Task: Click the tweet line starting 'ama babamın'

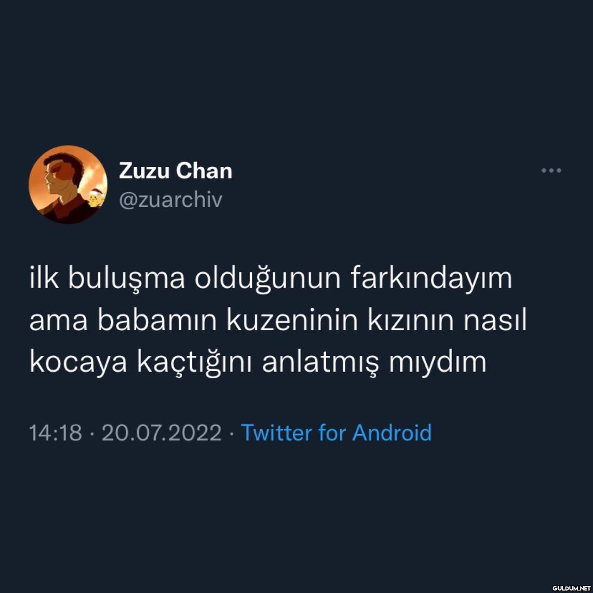Action: [278, 321]
